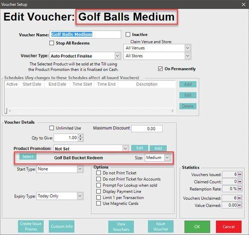Click the green OK button
The width and height of the screenshot is (249, 235).
197,226
